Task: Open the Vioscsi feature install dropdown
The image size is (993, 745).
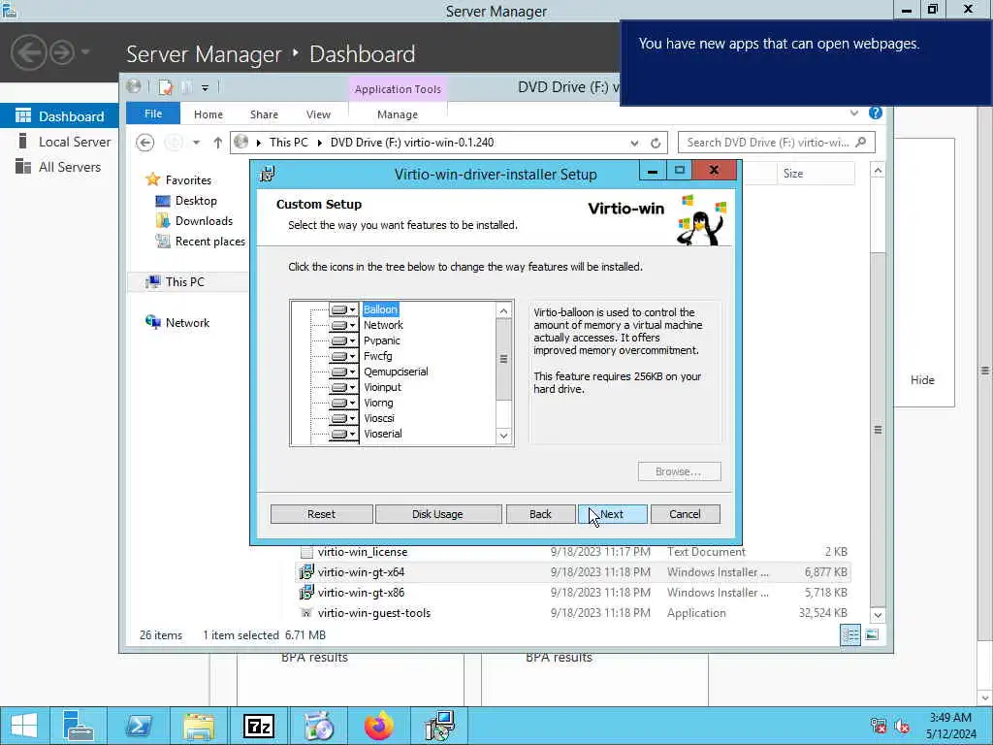Action: pos(343,418)
